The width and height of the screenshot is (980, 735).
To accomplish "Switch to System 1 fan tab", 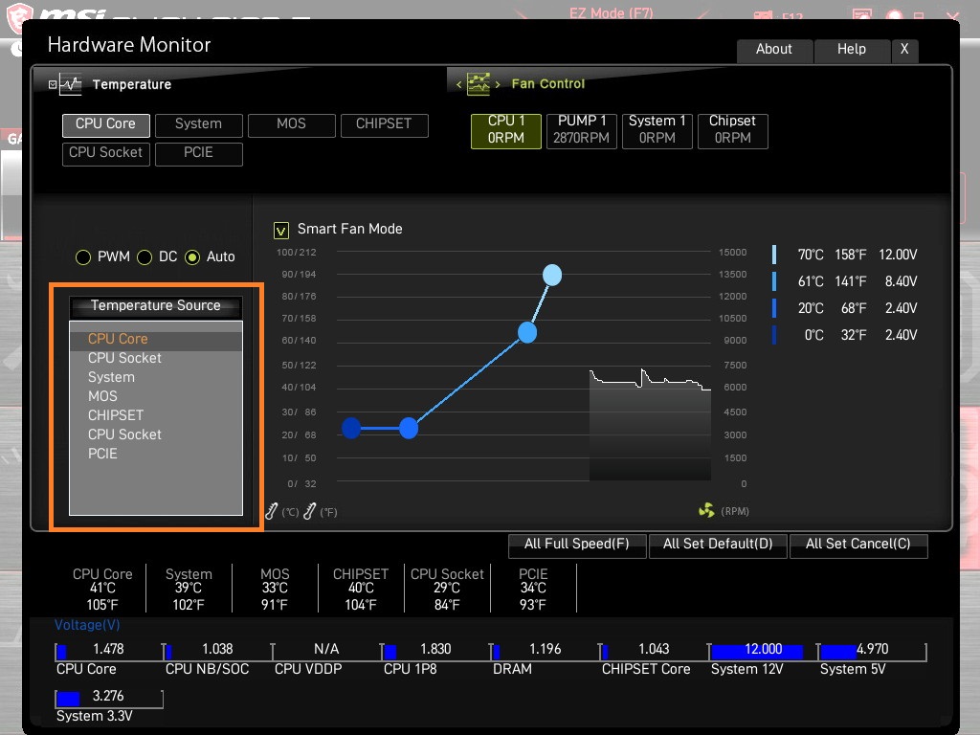I will pyautogui.click(x=657, y=130).
